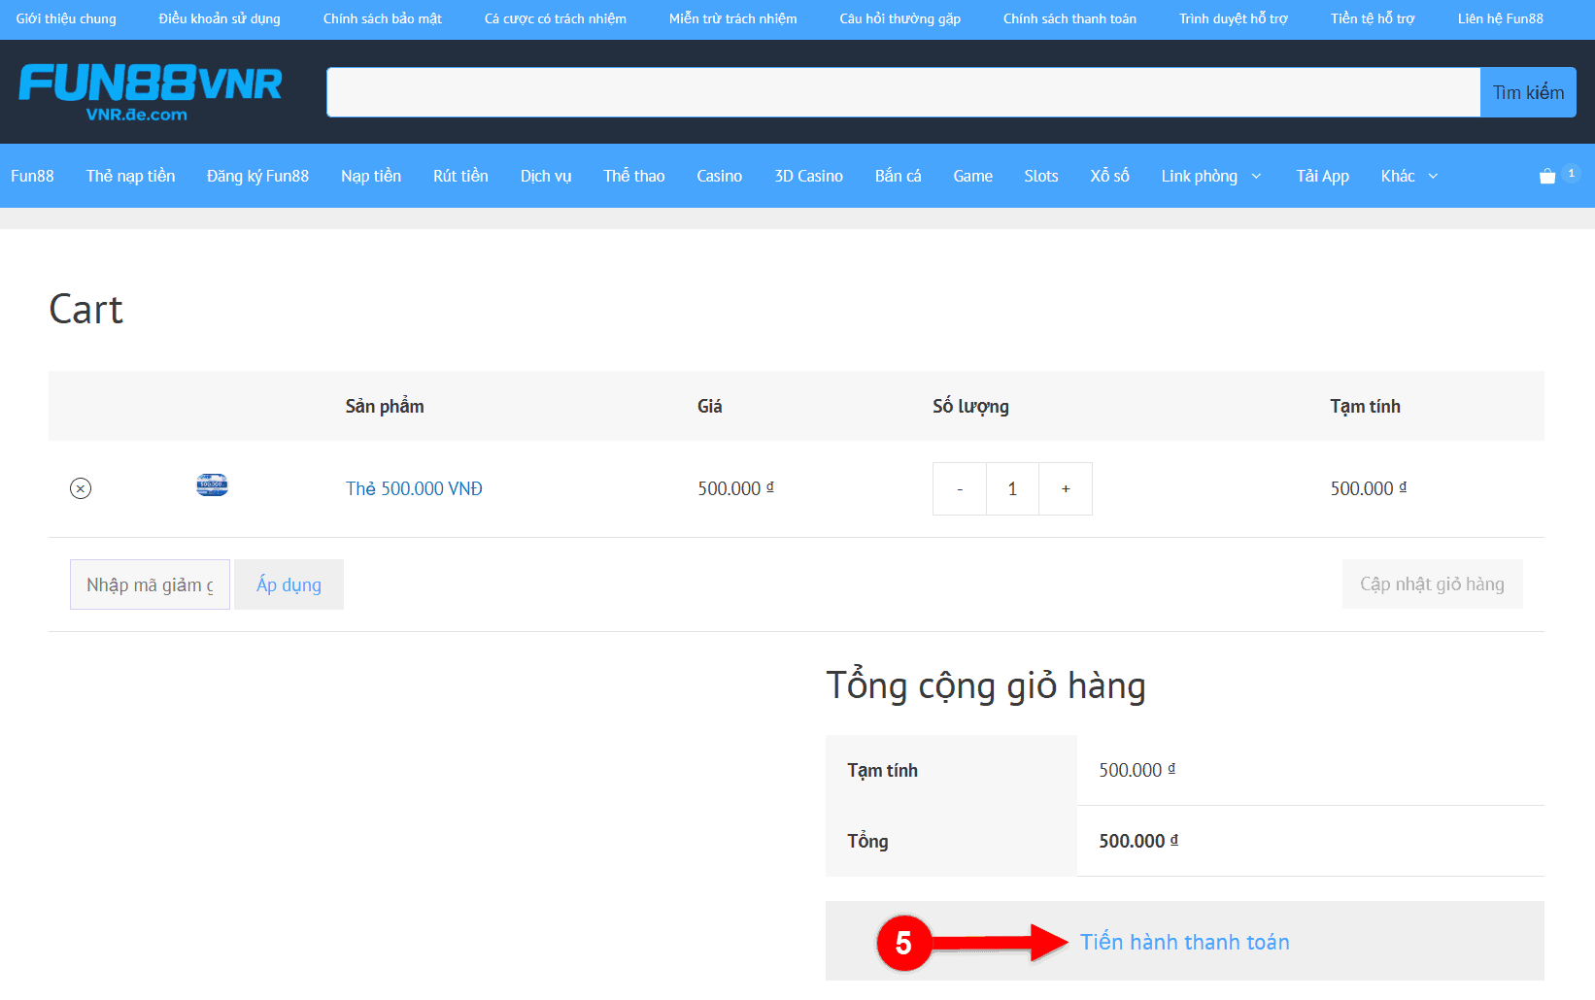
Task: Open Chính sách thanh toán link
Action: [1069, 18]
